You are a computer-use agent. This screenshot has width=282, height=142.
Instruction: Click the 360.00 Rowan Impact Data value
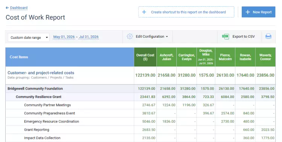click(249, 138)
